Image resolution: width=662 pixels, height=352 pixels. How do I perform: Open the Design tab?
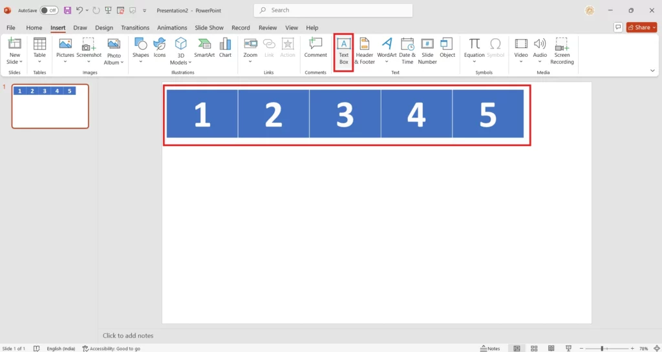tap(104, 28)
